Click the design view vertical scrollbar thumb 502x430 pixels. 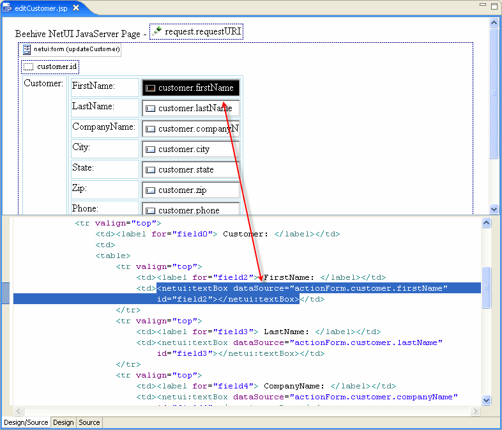[494, 93]
